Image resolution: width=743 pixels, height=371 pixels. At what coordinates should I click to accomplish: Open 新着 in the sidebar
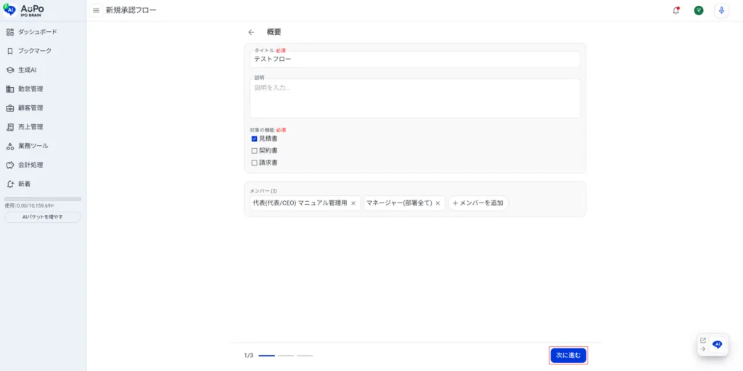[43, 184]
